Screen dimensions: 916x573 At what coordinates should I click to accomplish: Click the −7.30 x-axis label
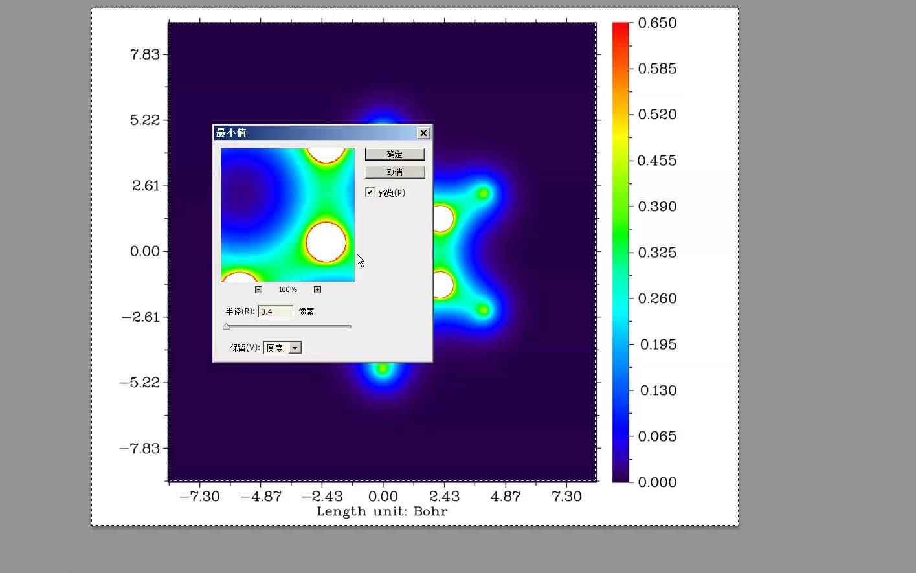pyautogui.click(x=199, y=497)
